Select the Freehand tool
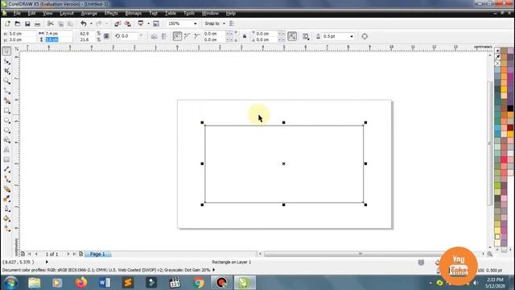515x290 pixels. tap(6, 91)
